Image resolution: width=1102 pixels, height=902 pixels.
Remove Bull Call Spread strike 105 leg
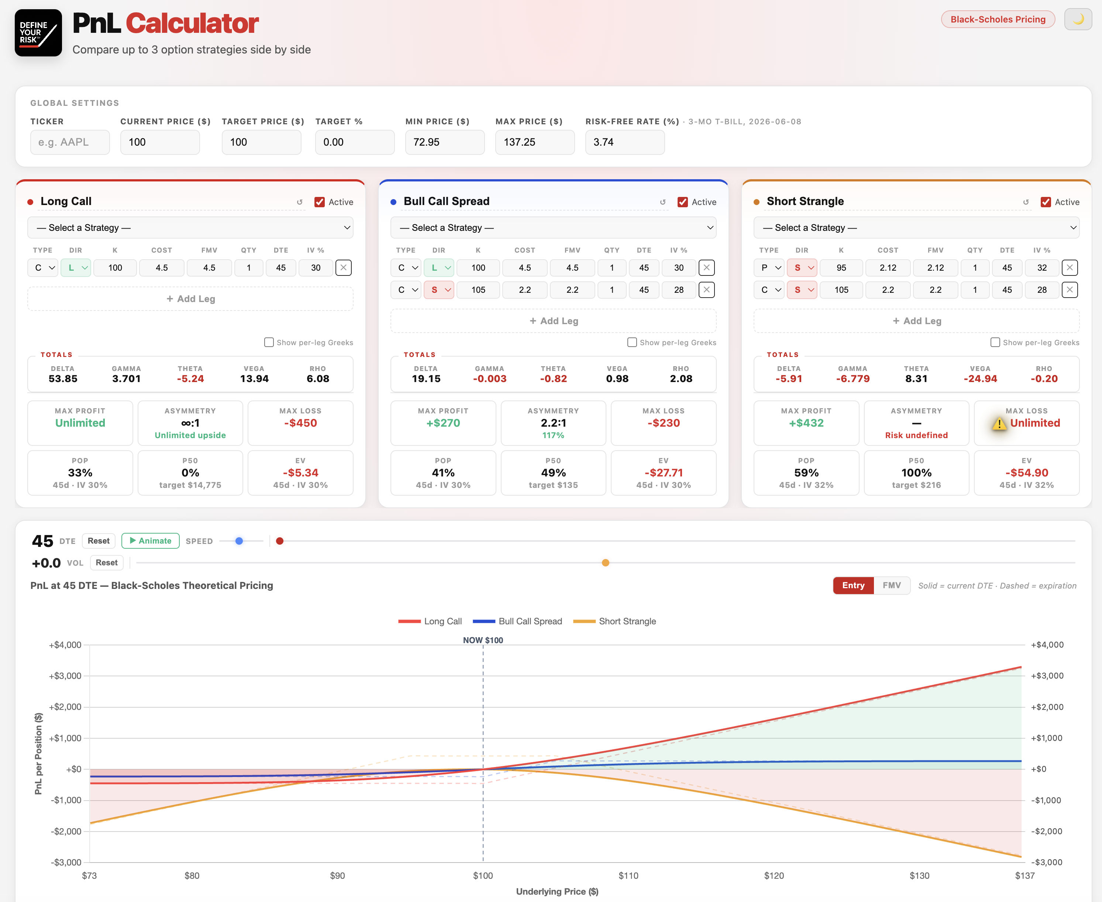point(706,290)
